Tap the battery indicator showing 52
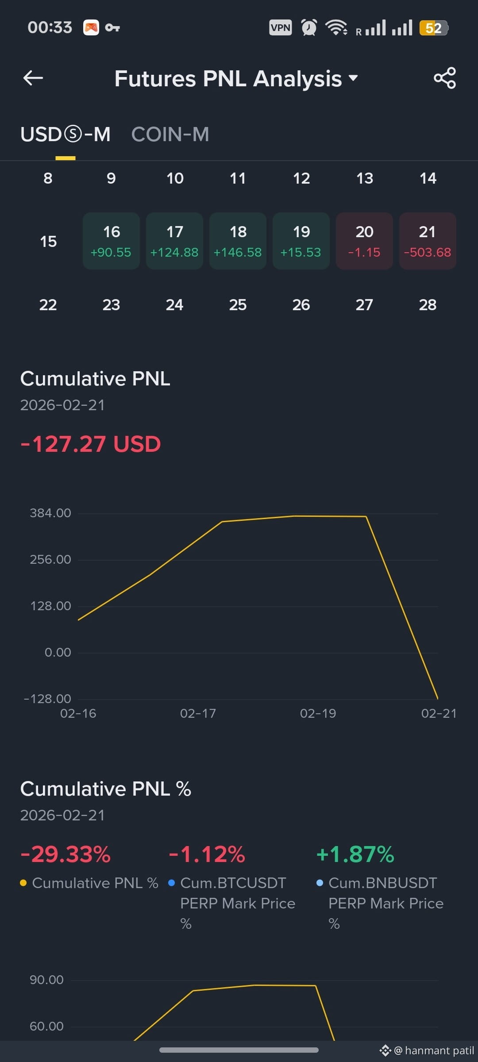Image resolution: width=478 pixels, height=1062 pixels. (434, 28)
